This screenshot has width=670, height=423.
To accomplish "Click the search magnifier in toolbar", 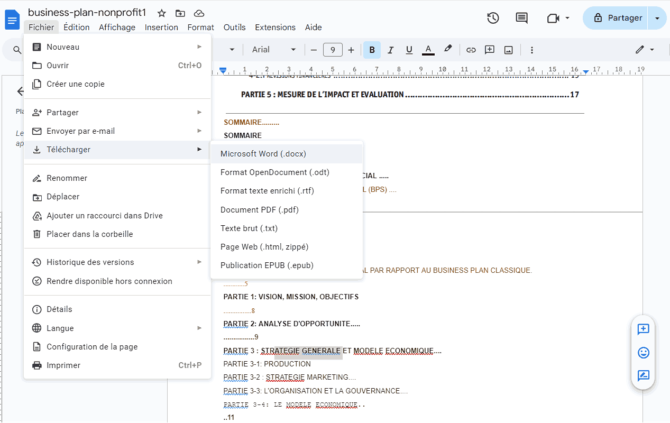I will pyautogui.click(x=17, y=50).
